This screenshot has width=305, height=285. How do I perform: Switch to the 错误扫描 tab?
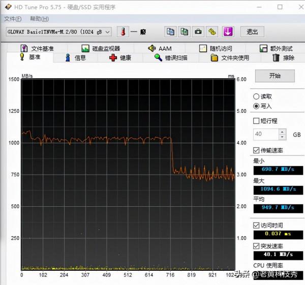click(x=171, y=58)
